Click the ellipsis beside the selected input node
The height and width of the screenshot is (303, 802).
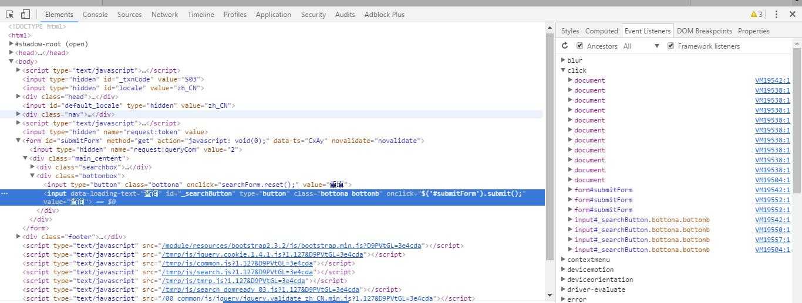pyautogui.click(x=5, y=193)
